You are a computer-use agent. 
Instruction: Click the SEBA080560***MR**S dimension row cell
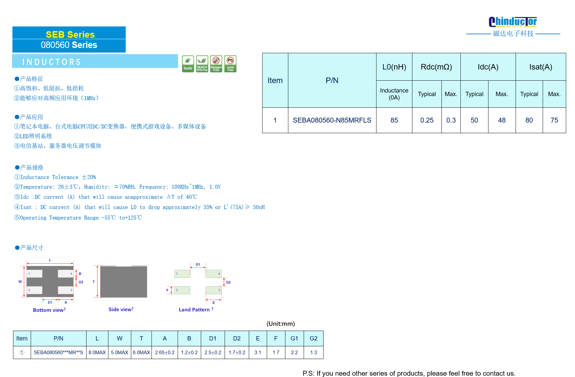tap(58, 353)
